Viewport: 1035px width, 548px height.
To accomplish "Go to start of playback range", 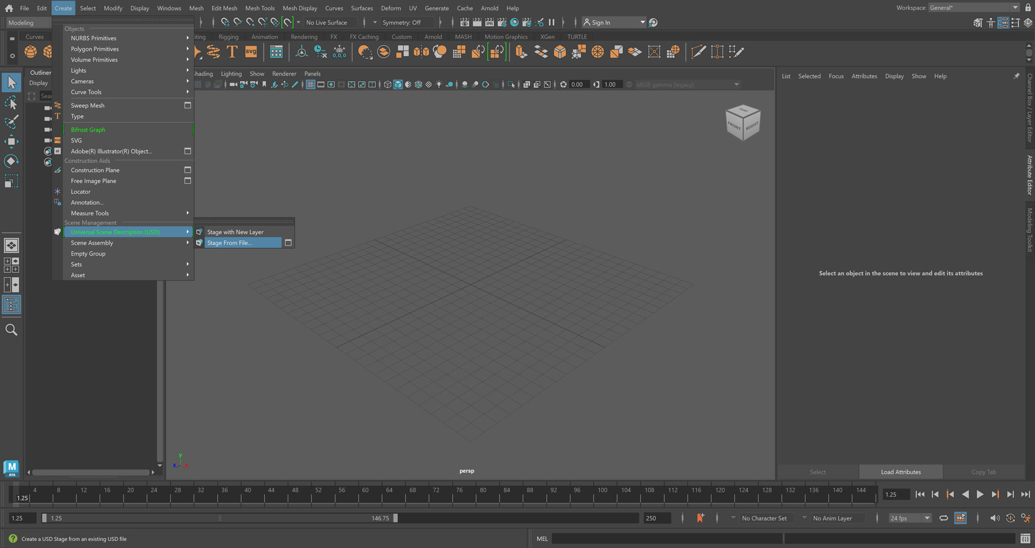I will click(x=920, y=494).
